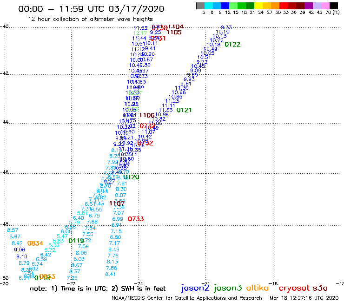Click the orange time label '0834'
This screenshot has height=302, width=344.
(x=35, y=243)
